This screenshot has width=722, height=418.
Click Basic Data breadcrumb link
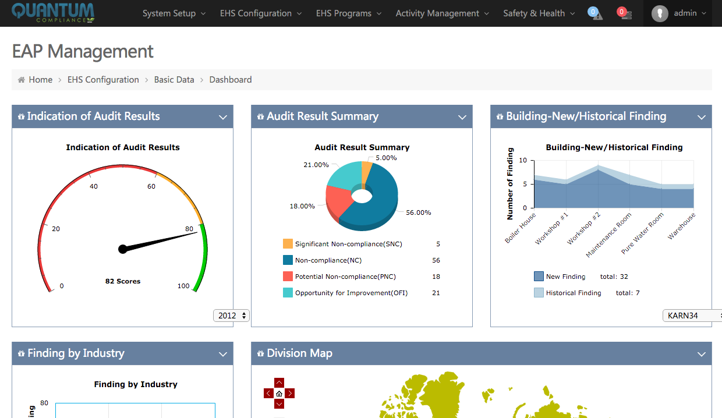coord(174,80)
